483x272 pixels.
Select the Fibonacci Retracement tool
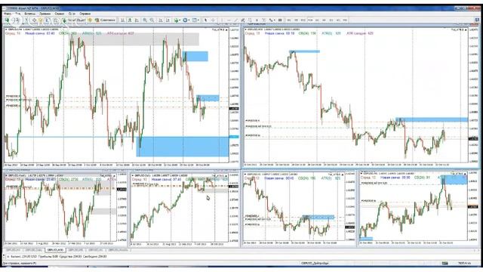[x=250, y=20]
